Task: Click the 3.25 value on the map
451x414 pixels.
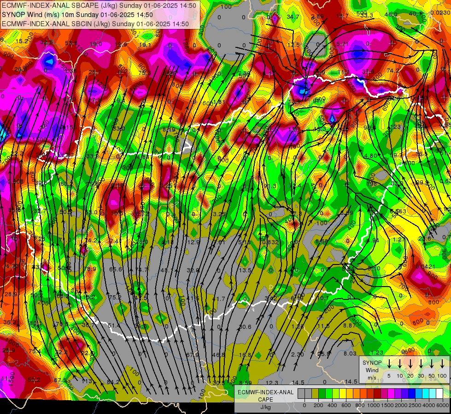Action: click(219, 214)
